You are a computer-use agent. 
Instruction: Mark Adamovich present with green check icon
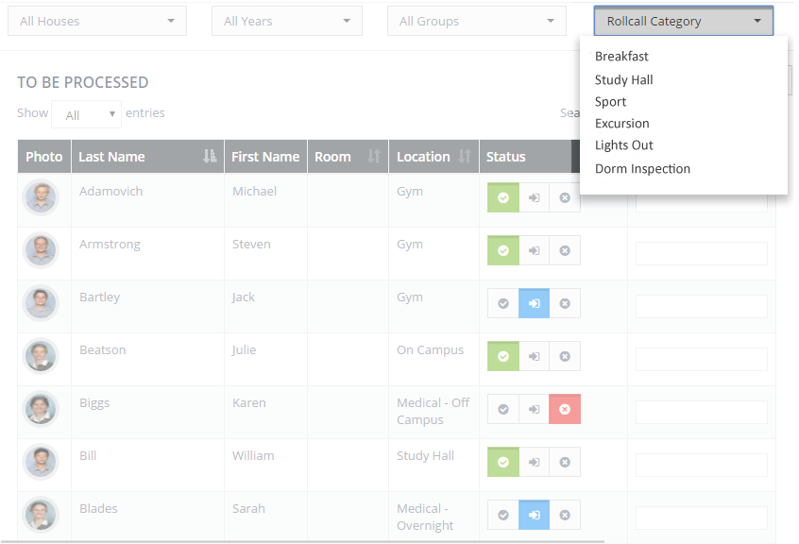503,197
